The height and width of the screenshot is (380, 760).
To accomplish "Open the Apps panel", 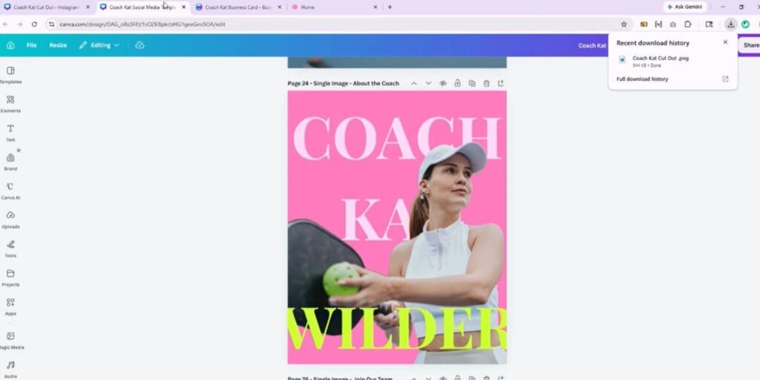I will tap(10, 307).
